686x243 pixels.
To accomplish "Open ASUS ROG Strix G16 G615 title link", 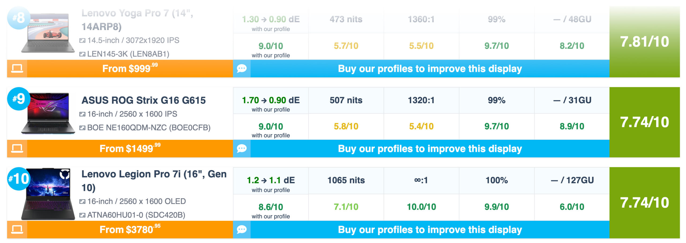I will click(144, 100).
